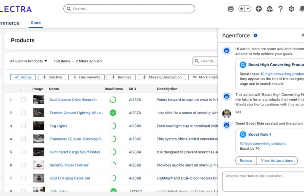Click readiness indicator for Frameless EC Auto-Dimming
304x196 pixels.
(113, 139)
